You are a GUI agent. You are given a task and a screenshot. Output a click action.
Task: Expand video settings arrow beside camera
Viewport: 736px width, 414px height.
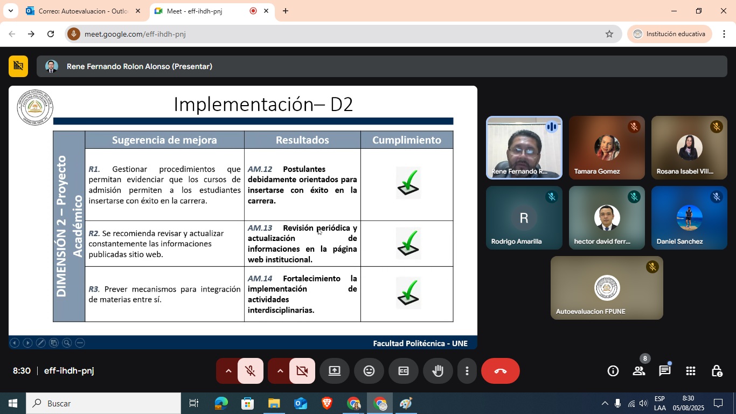point(279,371)
